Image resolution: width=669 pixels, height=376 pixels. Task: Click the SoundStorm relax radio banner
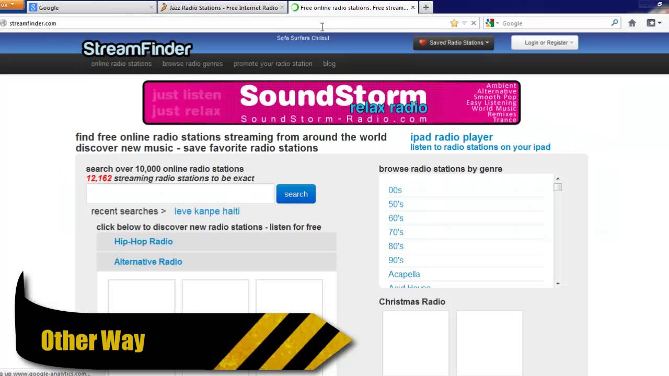331,102
